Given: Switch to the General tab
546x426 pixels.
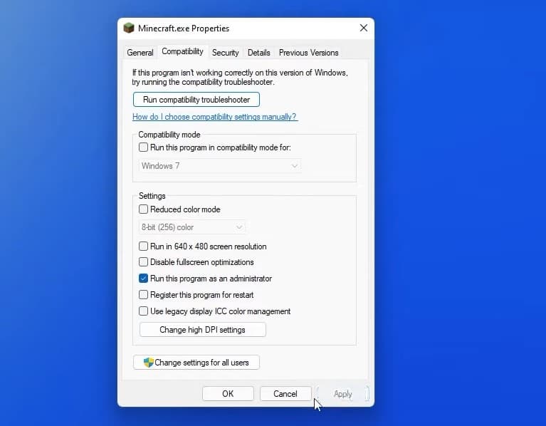Looking at the screenshot, I should 140,53.
